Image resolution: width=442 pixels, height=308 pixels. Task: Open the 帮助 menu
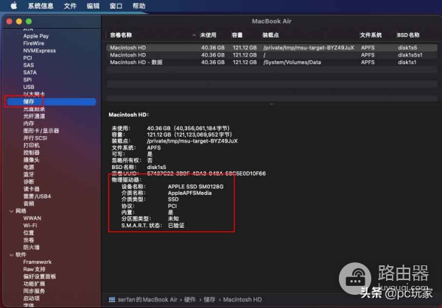(138, 6)
